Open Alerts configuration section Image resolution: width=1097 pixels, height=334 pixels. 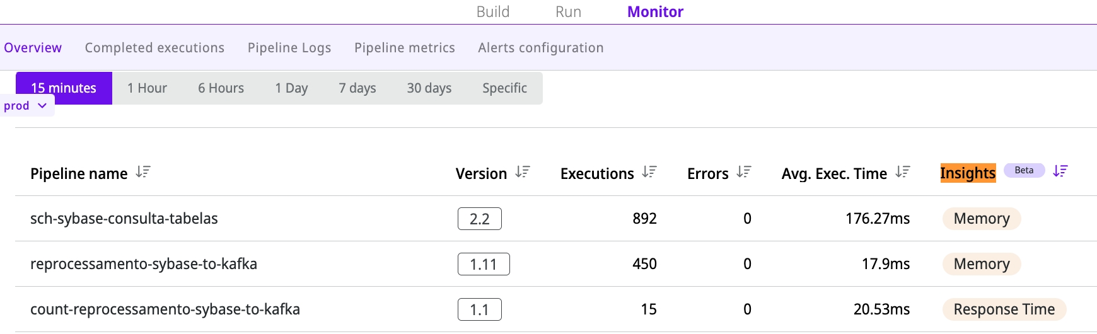pyautogui.click(x=541, y=48)
